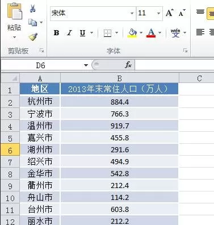Select the cell 嘉兴市
The image size is (214, 225).
pos(40,137)
